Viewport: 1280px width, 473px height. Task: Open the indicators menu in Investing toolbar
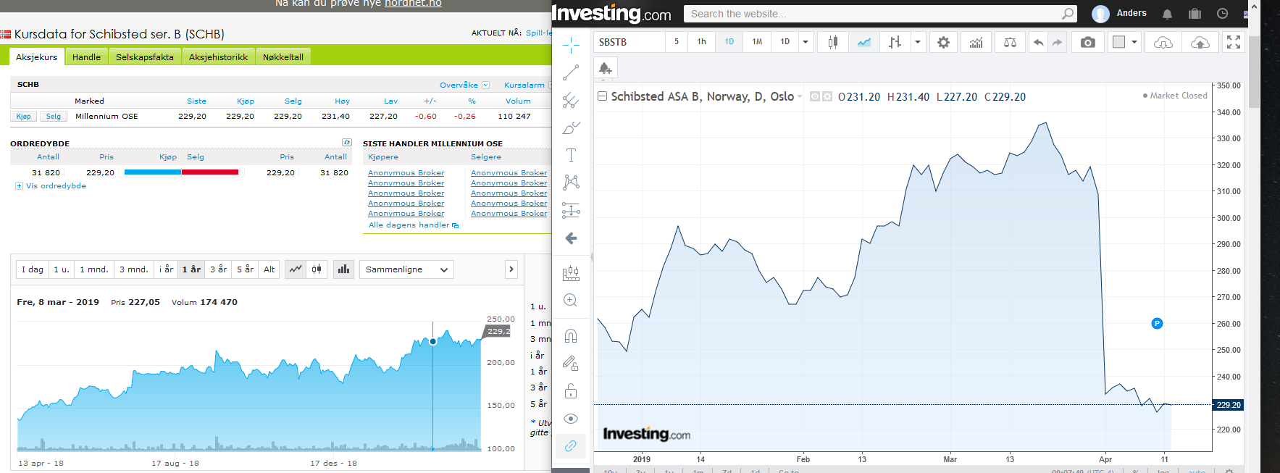(x=976, y=42)
